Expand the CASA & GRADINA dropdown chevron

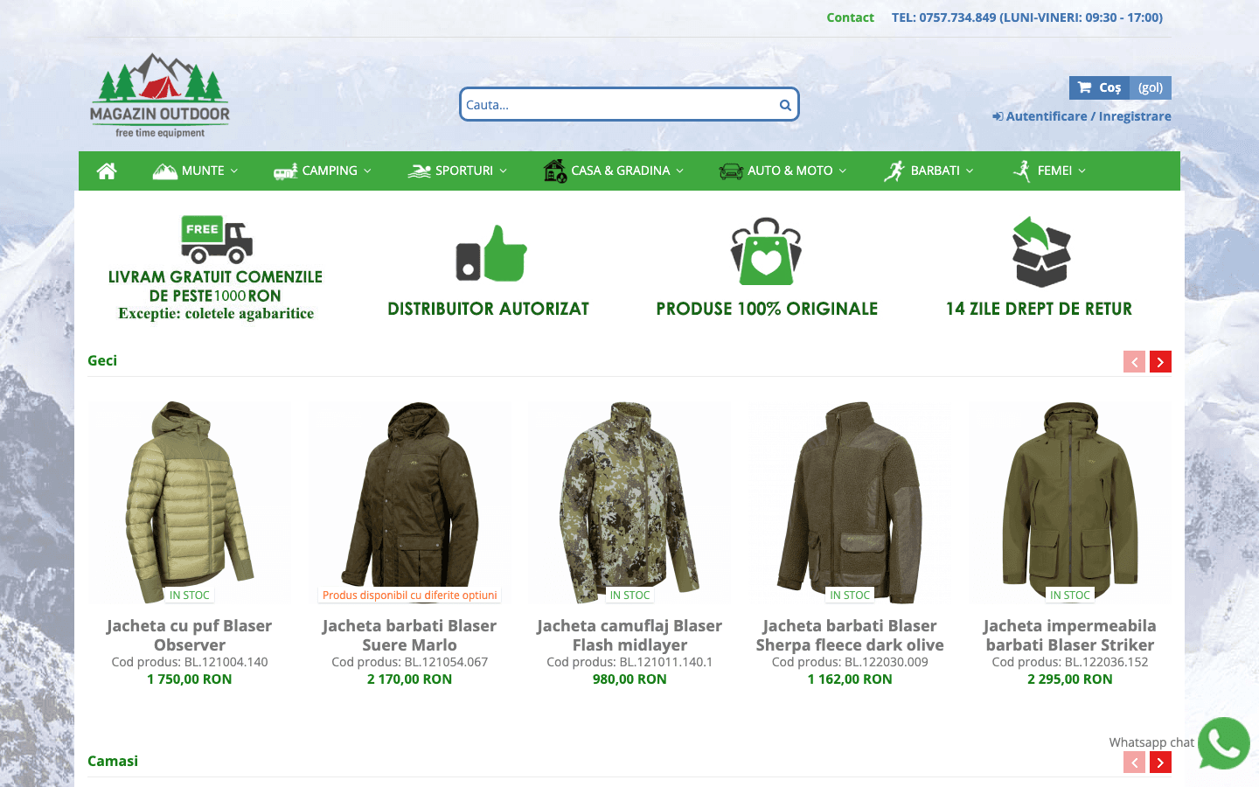pyautogui.click(x=679, y=171)
